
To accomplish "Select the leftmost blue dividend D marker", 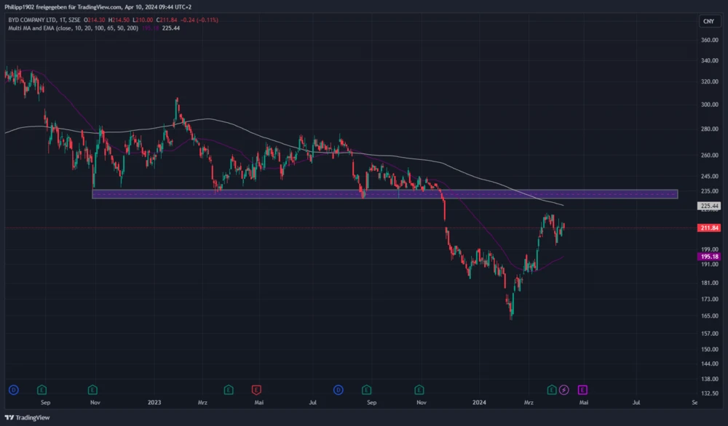I will click(x=13, y=390).
